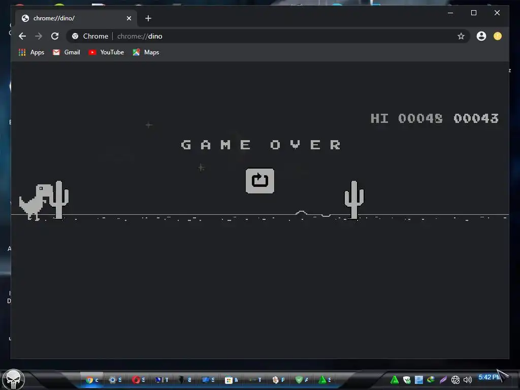Minimize the Chrome window
The image size is (520, 390).
450,13
